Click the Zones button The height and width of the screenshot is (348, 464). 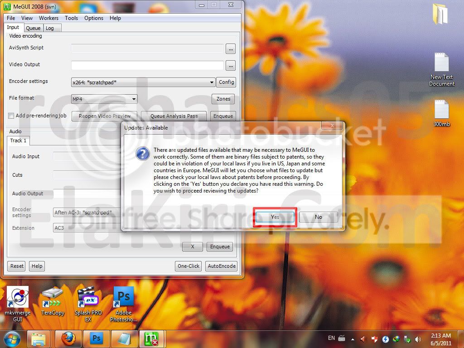tap(223, 99)
